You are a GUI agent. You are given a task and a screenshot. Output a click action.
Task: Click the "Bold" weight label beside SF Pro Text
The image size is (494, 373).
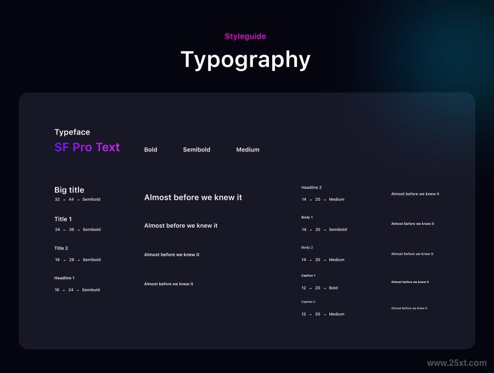[x=150, y=150]
